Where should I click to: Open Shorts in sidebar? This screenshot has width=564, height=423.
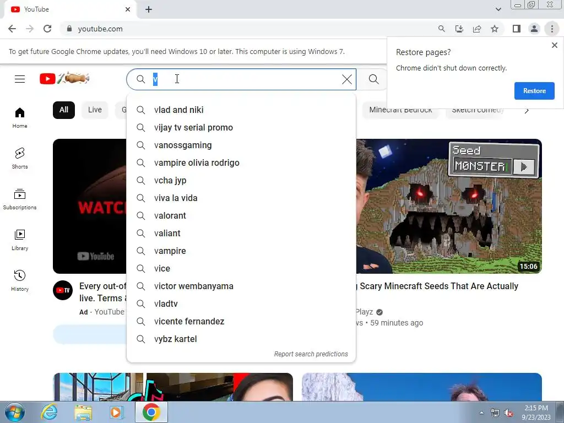tap(20, 158)
